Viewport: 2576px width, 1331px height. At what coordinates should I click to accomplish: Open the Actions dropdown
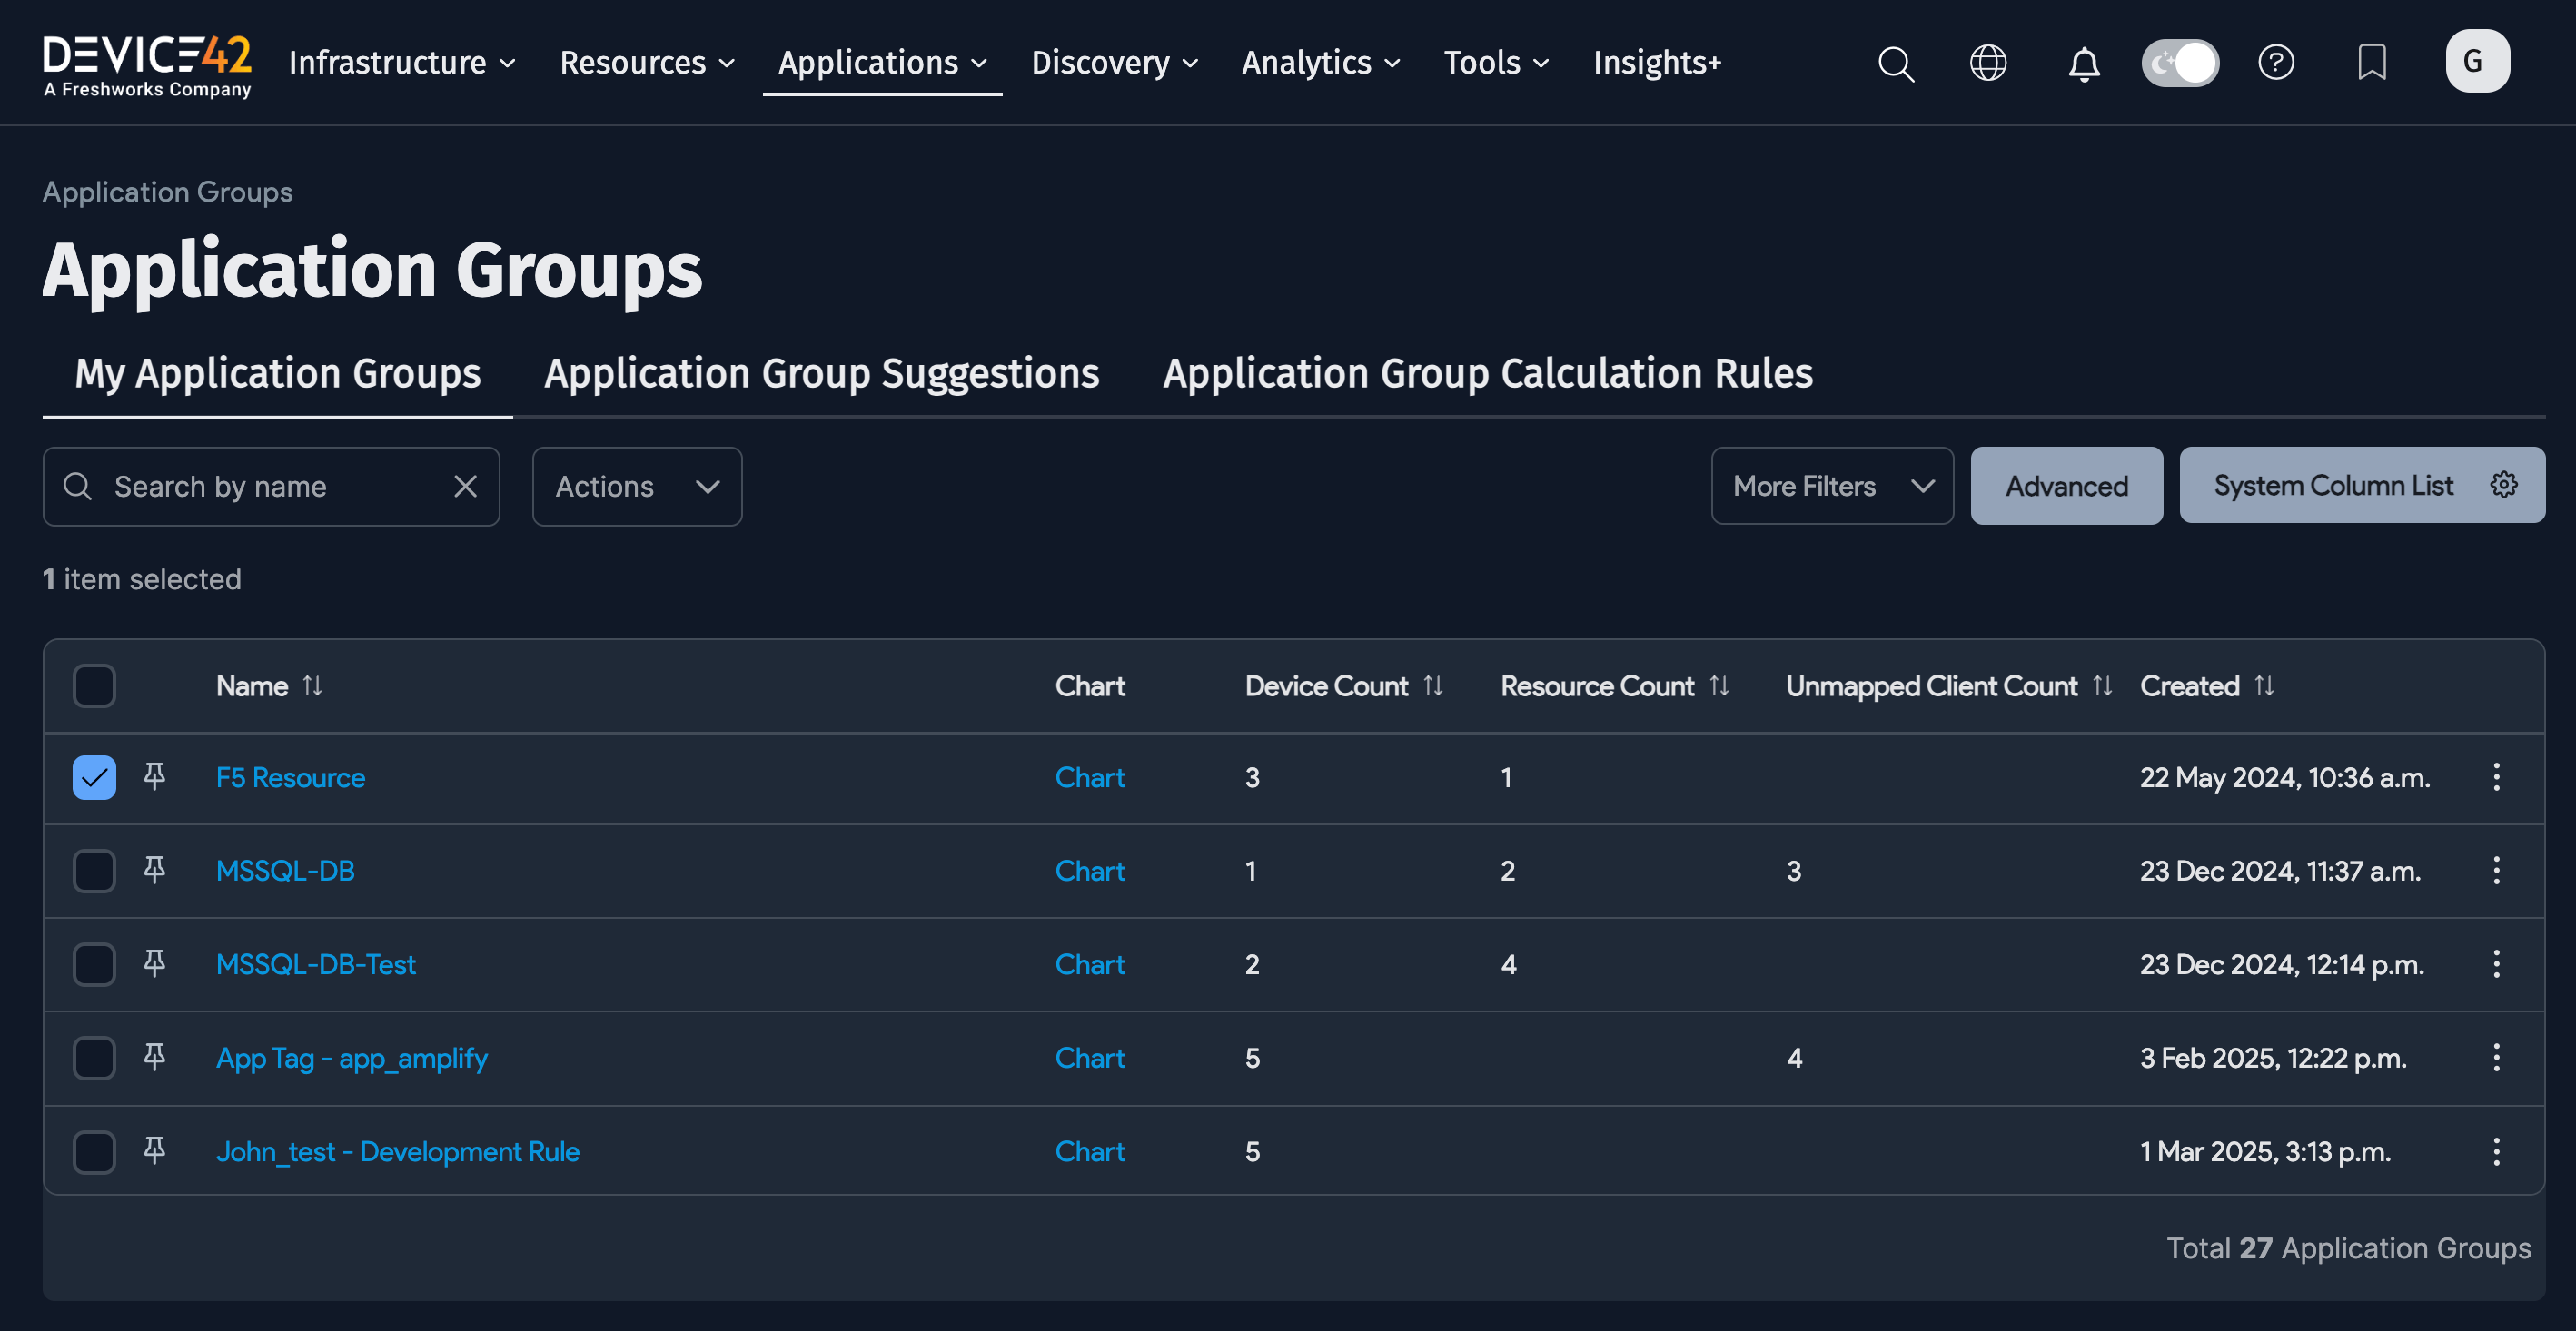(636, 487)
